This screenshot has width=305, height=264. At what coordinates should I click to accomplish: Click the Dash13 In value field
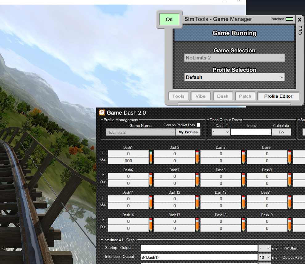[221, 199]
